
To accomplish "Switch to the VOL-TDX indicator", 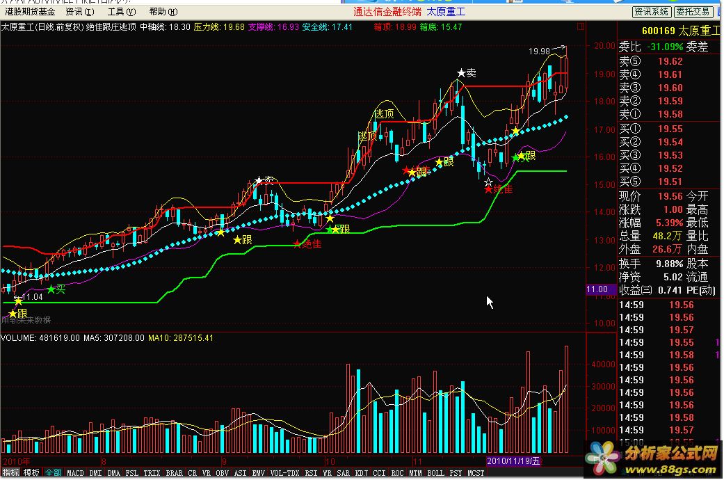I will click(285, 473).
